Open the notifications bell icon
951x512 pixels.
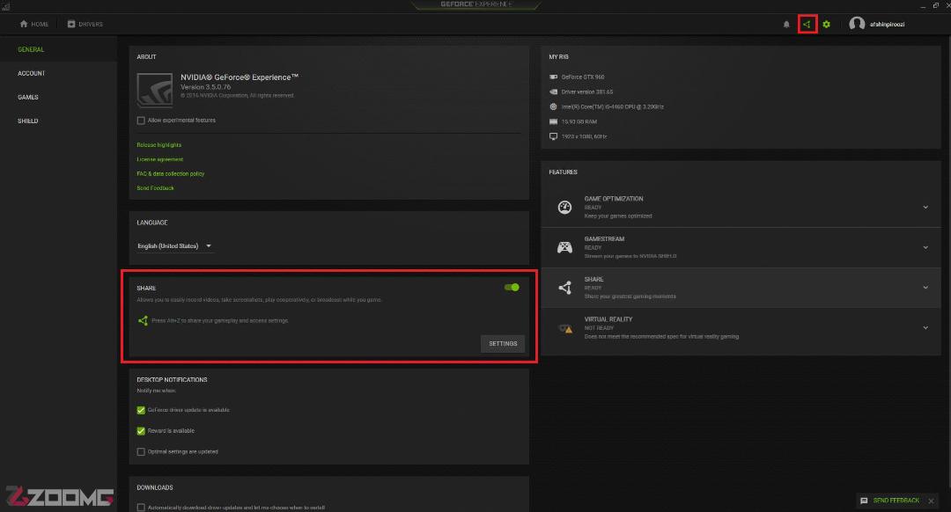pos(786,25)
